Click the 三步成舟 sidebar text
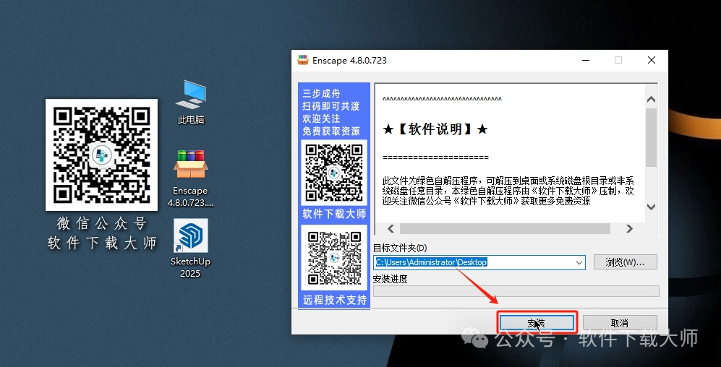This screenshot has height=367, width=721. pos(321,94)
